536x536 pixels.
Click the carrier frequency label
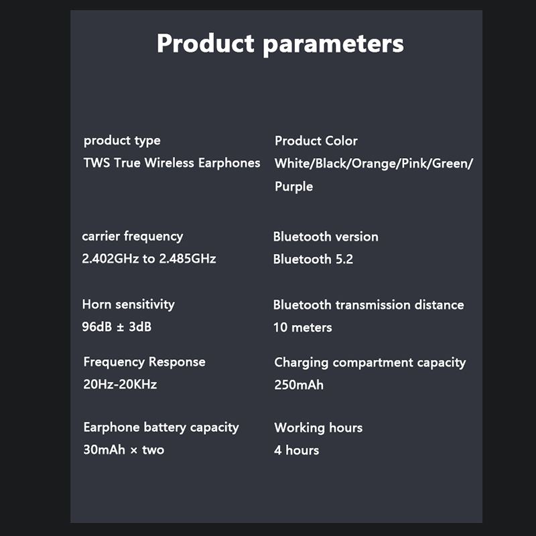tap(132, 237)
